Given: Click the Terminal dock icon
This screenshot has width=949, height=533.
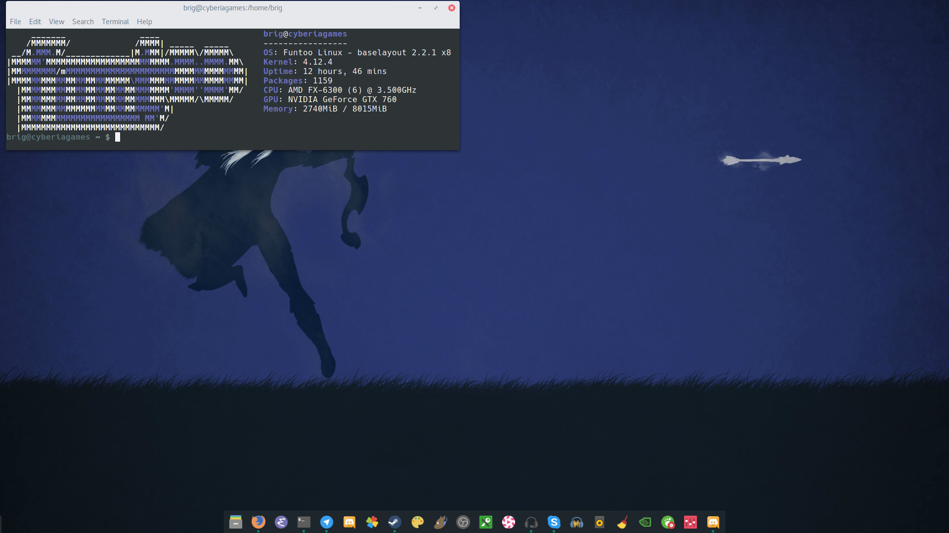Looking at the screenshot, I should [x=304, y=522].
